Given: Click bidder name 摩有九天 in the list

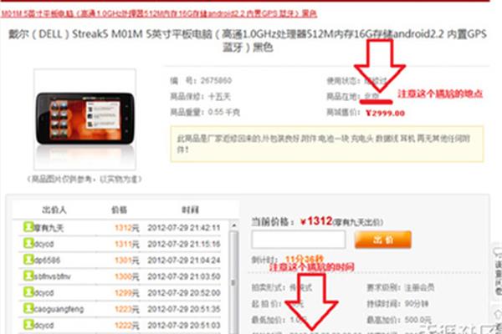Looking at the screenshot, I should pyautogui.click(x=49, y=228).
